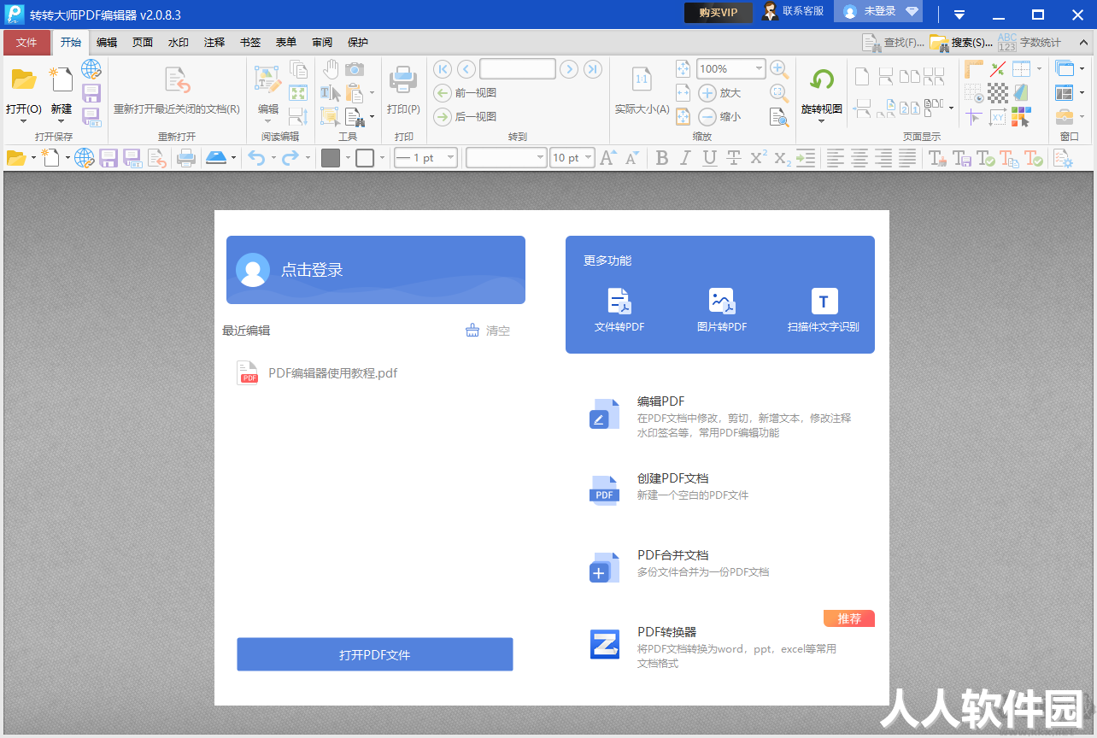Viewport: 1097px width, 738px height.
Task: Toggle strikethrough formatting
Action: click(x=733, y=157)
